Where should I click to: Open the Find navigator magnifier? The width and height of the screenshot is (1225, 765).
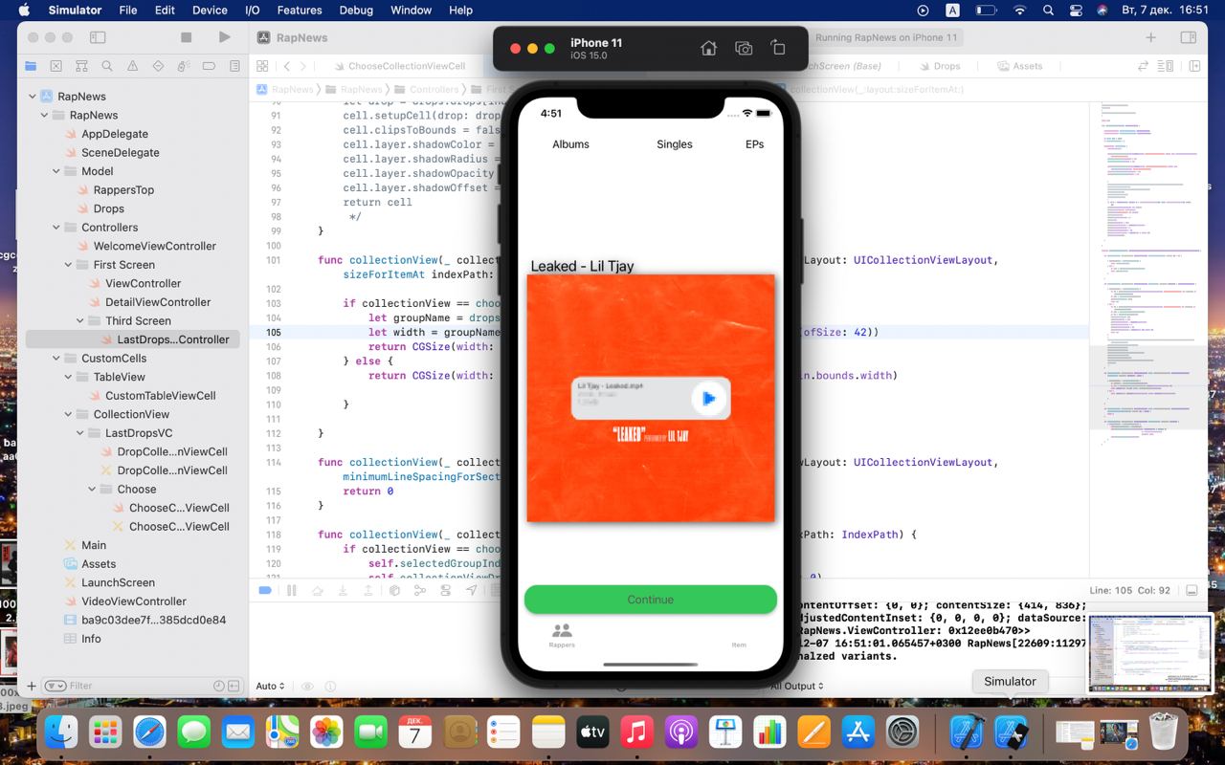coord(107,66)
